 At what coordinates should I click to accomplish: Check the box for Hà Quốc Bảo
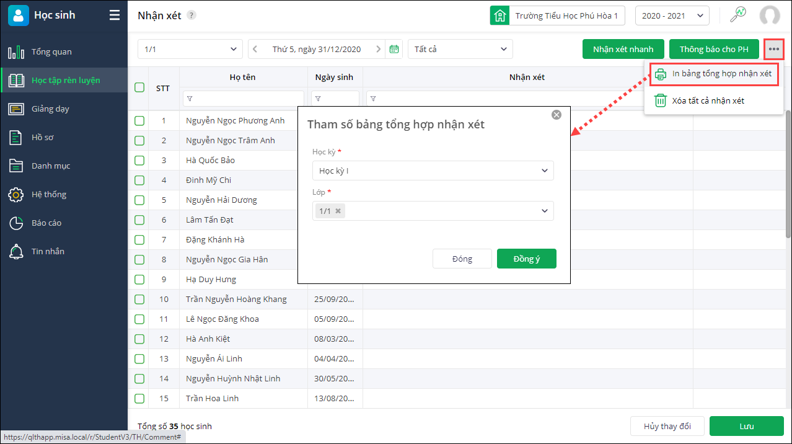coord(139,160)
